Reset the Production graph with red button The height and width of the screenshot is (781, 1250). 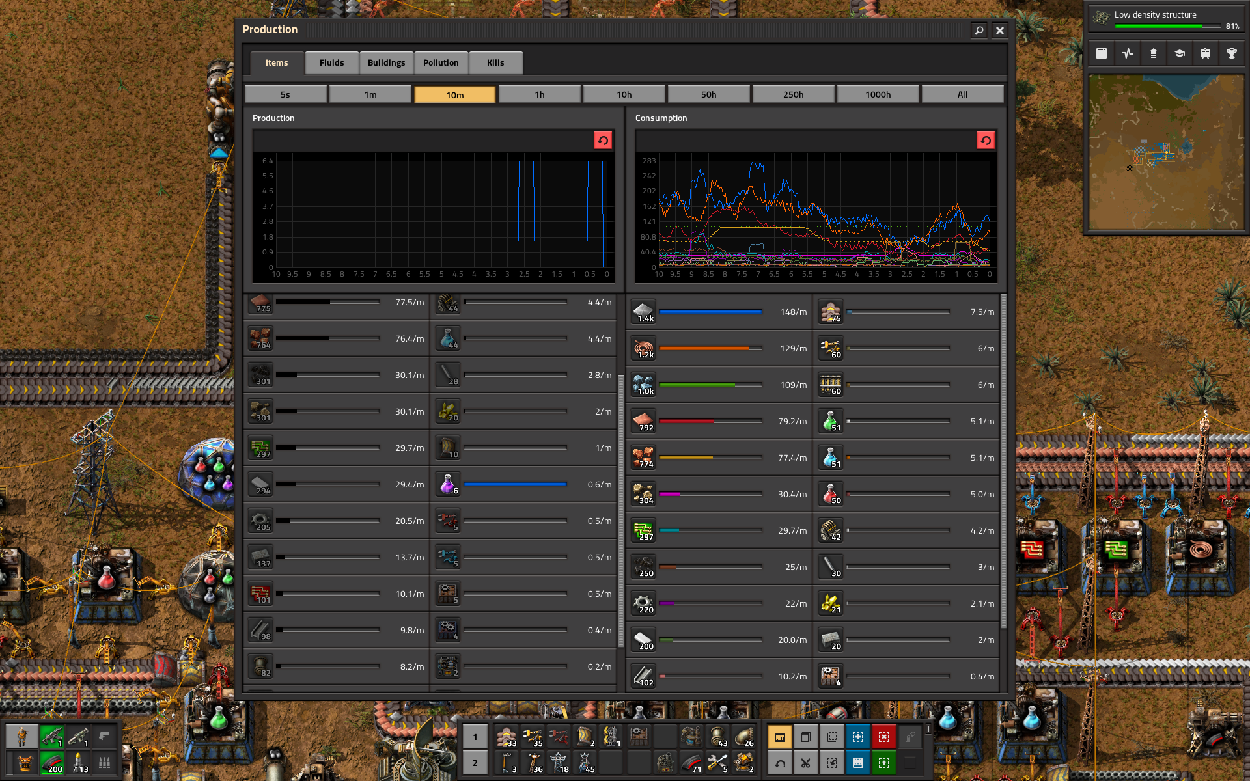tap(602, 141)
